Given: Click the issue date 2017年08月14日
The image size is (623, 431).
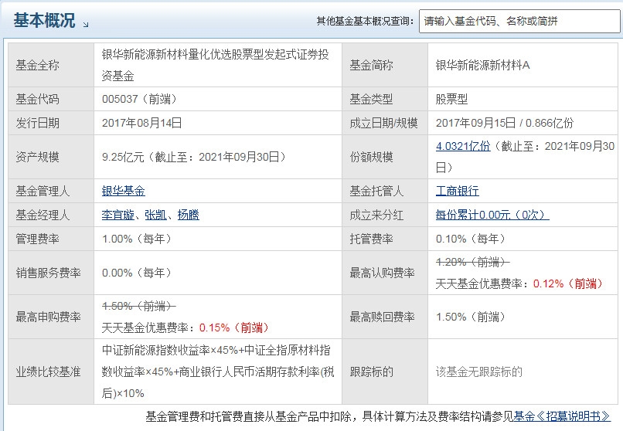Looking at the screenshot, I should (x=142, y=123).
